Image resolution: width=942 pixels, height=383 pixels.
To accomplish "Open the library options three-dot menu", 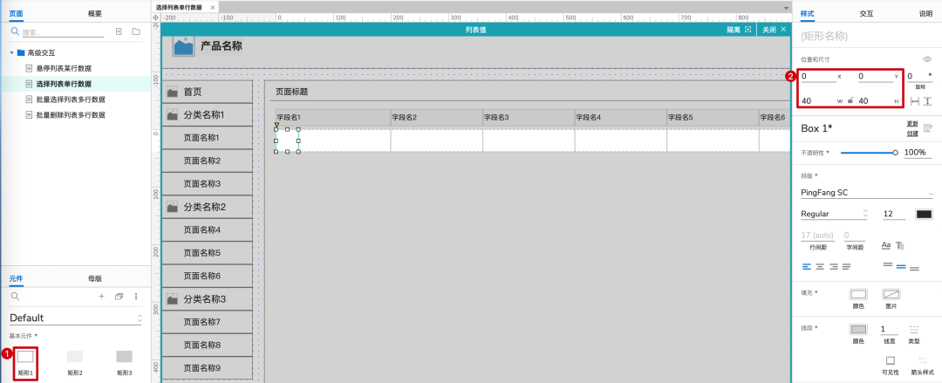I will point(136,297).
